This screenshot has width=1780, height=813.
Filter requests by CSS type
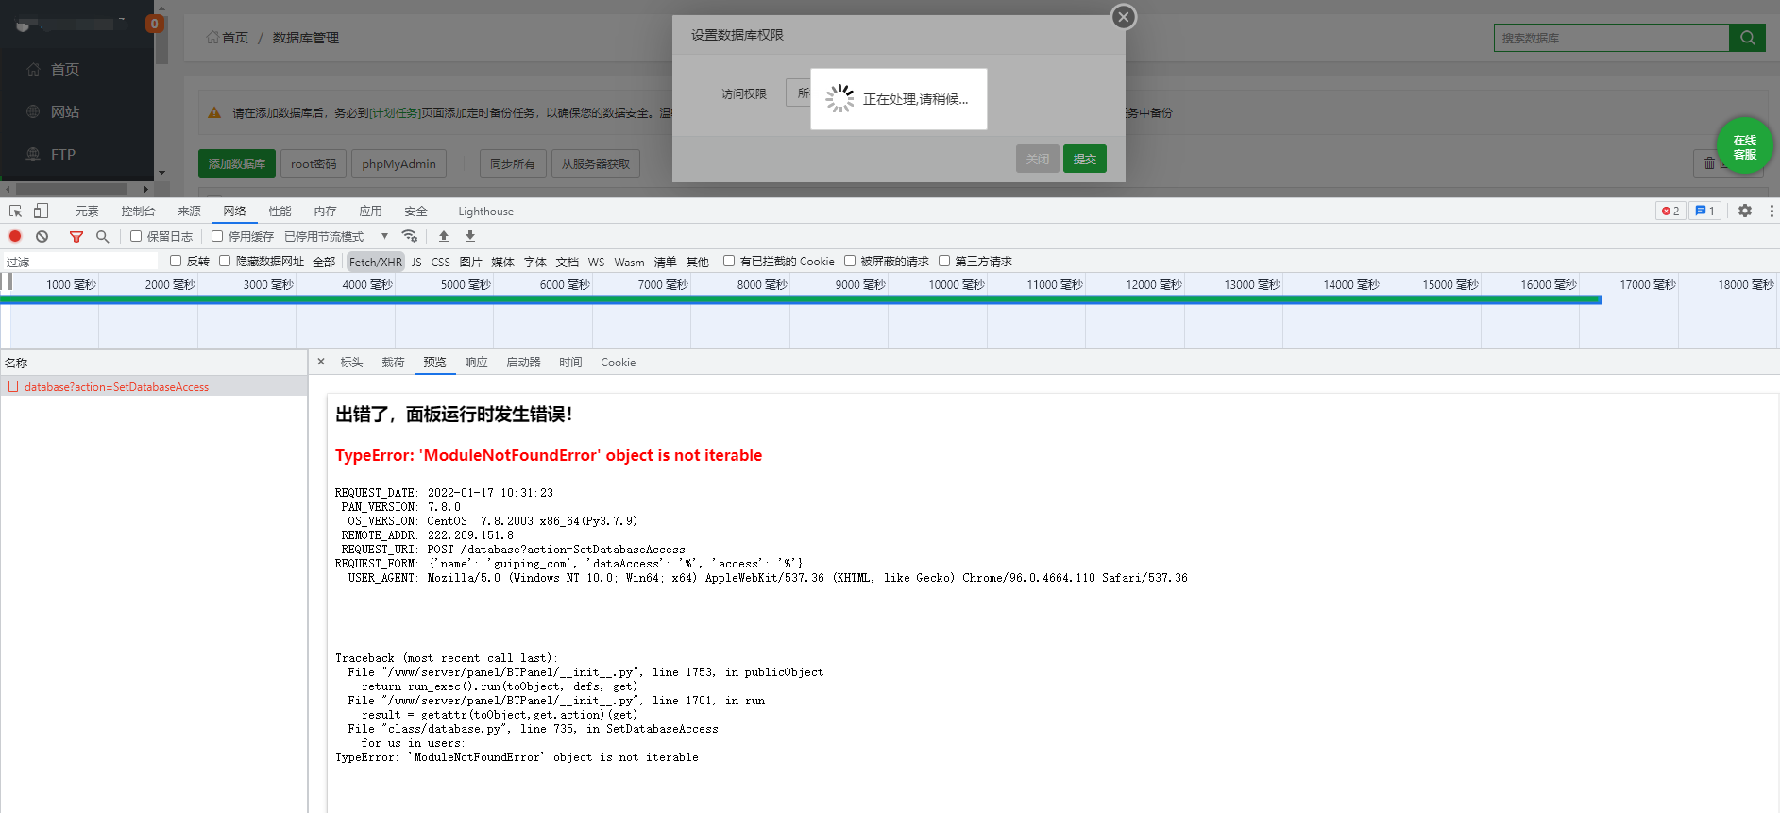440,262
